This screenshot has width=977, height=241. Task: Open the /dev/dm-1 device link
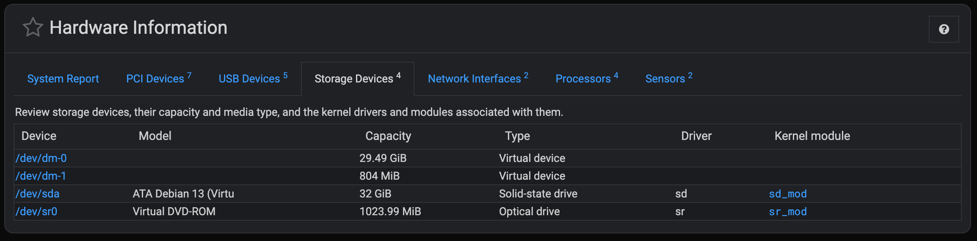point(41,176)
